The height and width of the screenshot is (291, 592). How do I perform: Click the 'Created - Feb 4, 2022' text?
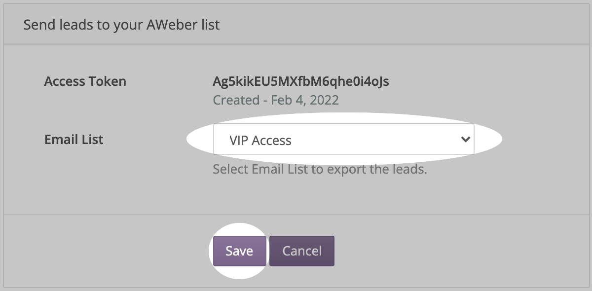point(275,100)
